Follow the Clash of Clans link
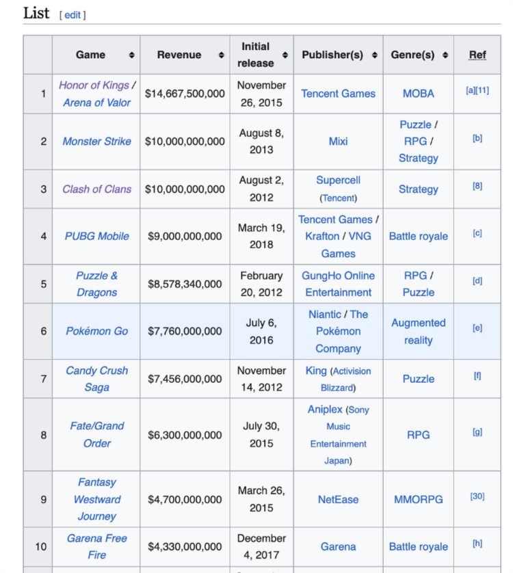The height and width of the screenshot is (573, 513). [x=96, y=189]
